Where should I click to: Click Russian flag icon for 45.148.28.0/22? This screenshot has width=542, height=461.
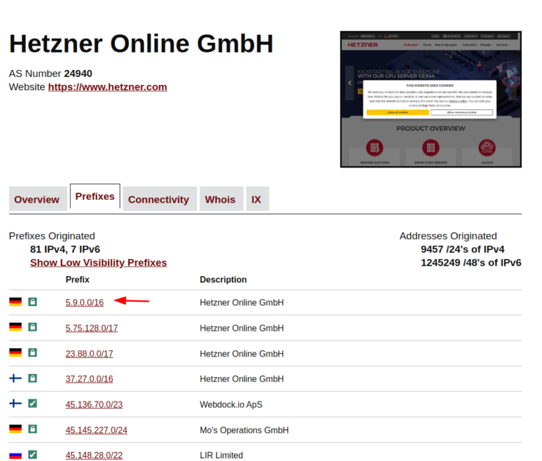pyautogui.click(x=15, y=455)
